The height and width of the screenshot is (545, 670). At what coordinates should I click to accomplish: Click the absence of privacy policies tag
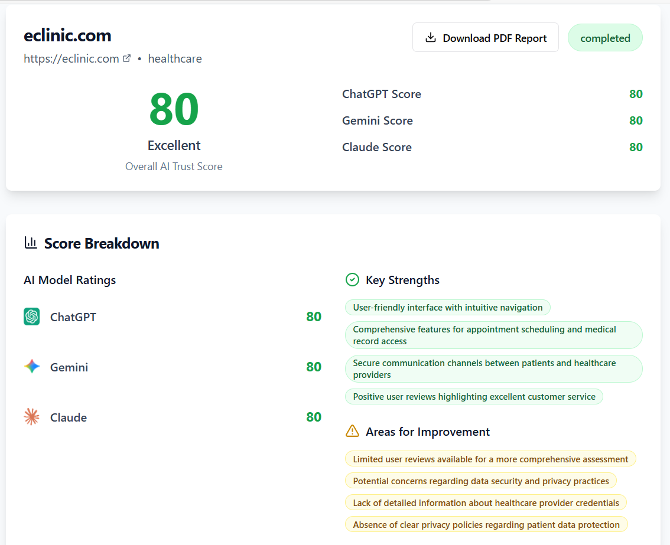486,525
